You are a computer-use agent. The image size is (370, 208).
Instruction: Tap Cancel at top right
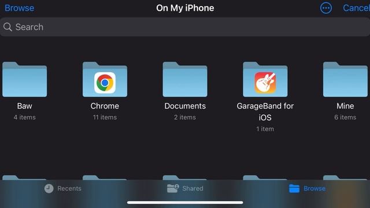(x=356, y=8)
